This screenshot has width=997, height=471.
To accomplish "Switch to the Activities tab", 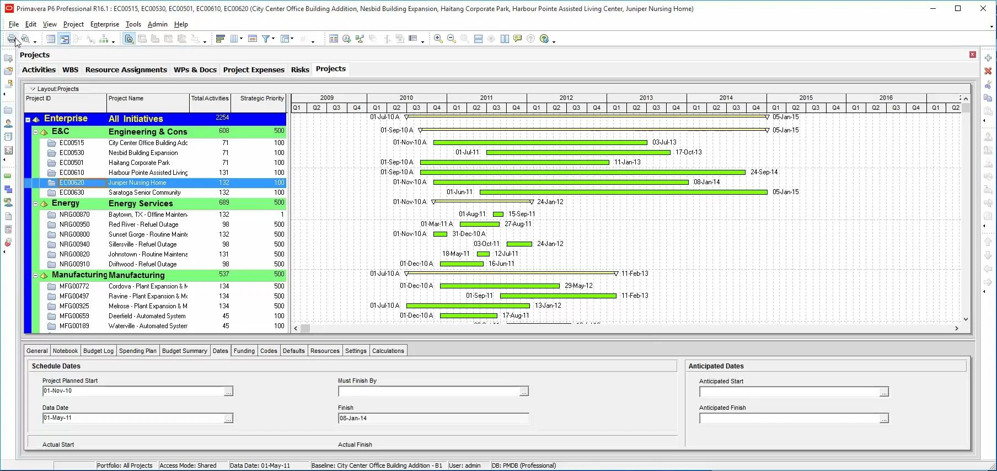I will coord(39,70).
